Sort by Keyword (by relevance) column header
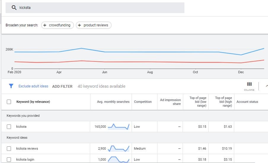This screenshot has width=268, height=163. coord(33,102)
